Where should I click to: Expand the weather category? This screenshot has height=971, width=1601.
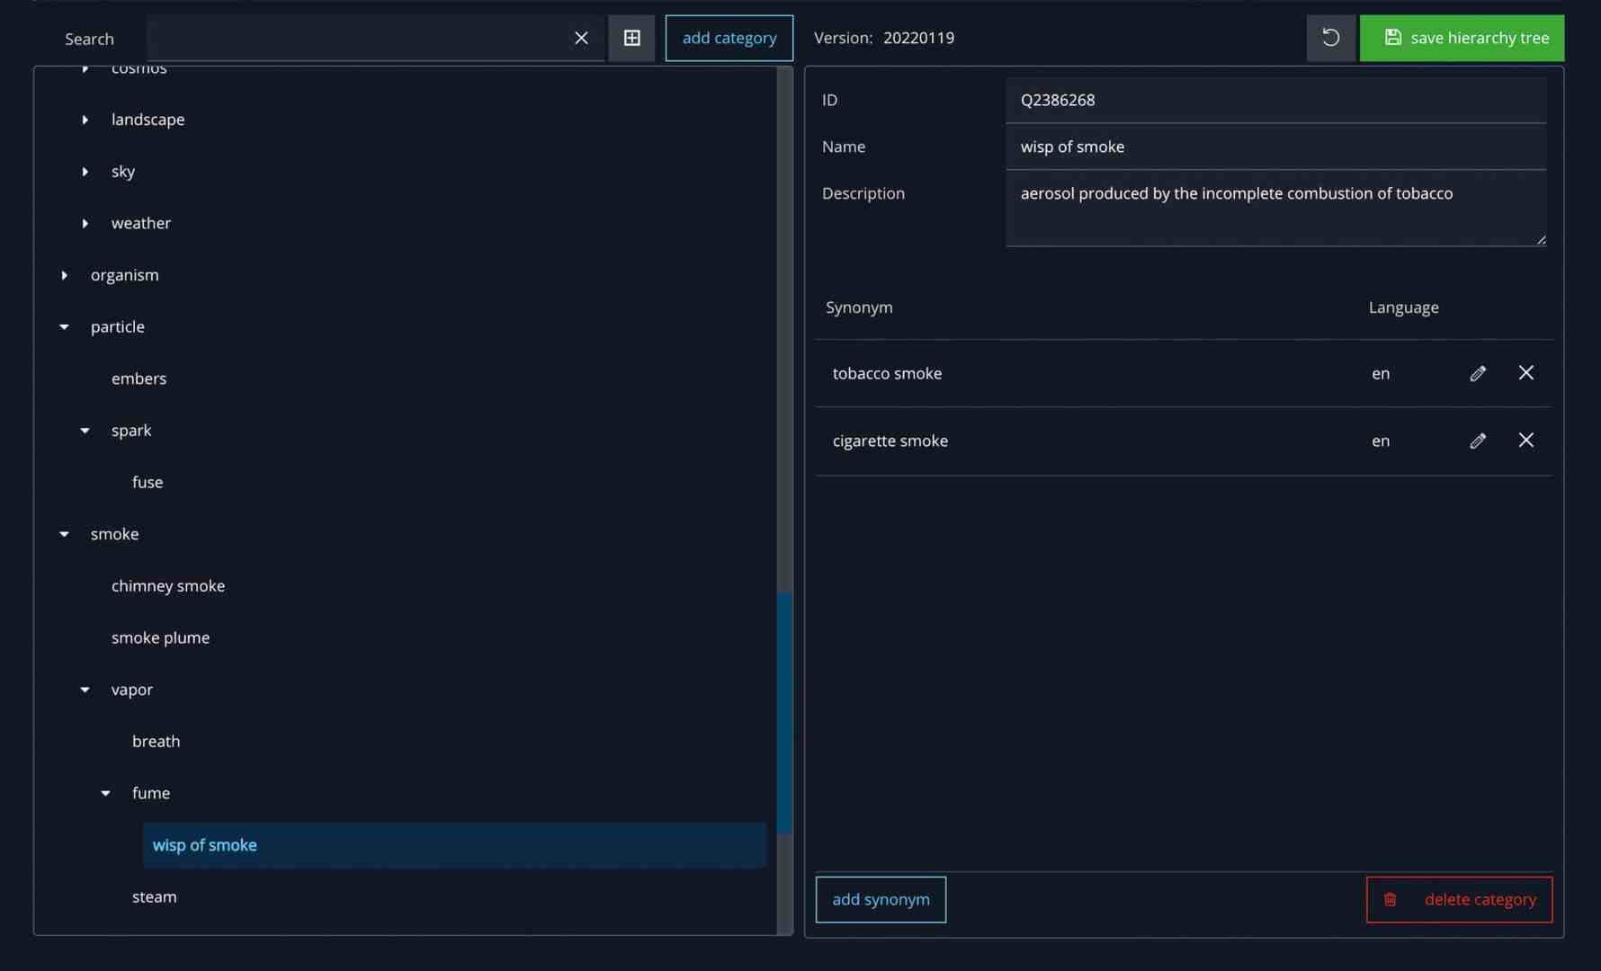(85, 223)
